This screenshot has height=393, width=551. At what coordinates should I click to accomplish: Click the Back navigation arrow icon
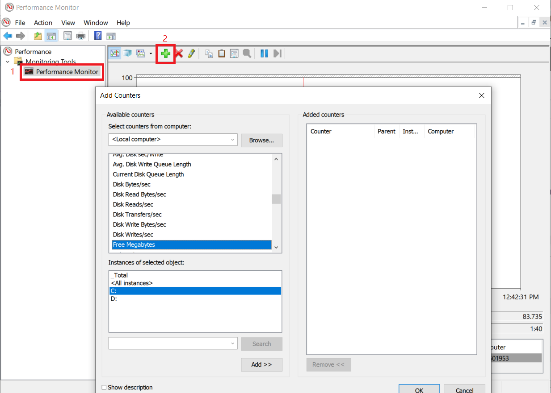point(8,36)
